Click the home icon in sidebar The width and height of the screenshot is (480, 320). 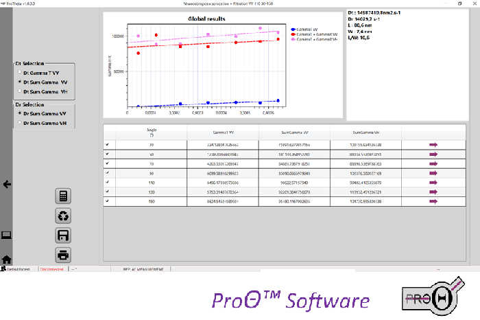(6, 260)
